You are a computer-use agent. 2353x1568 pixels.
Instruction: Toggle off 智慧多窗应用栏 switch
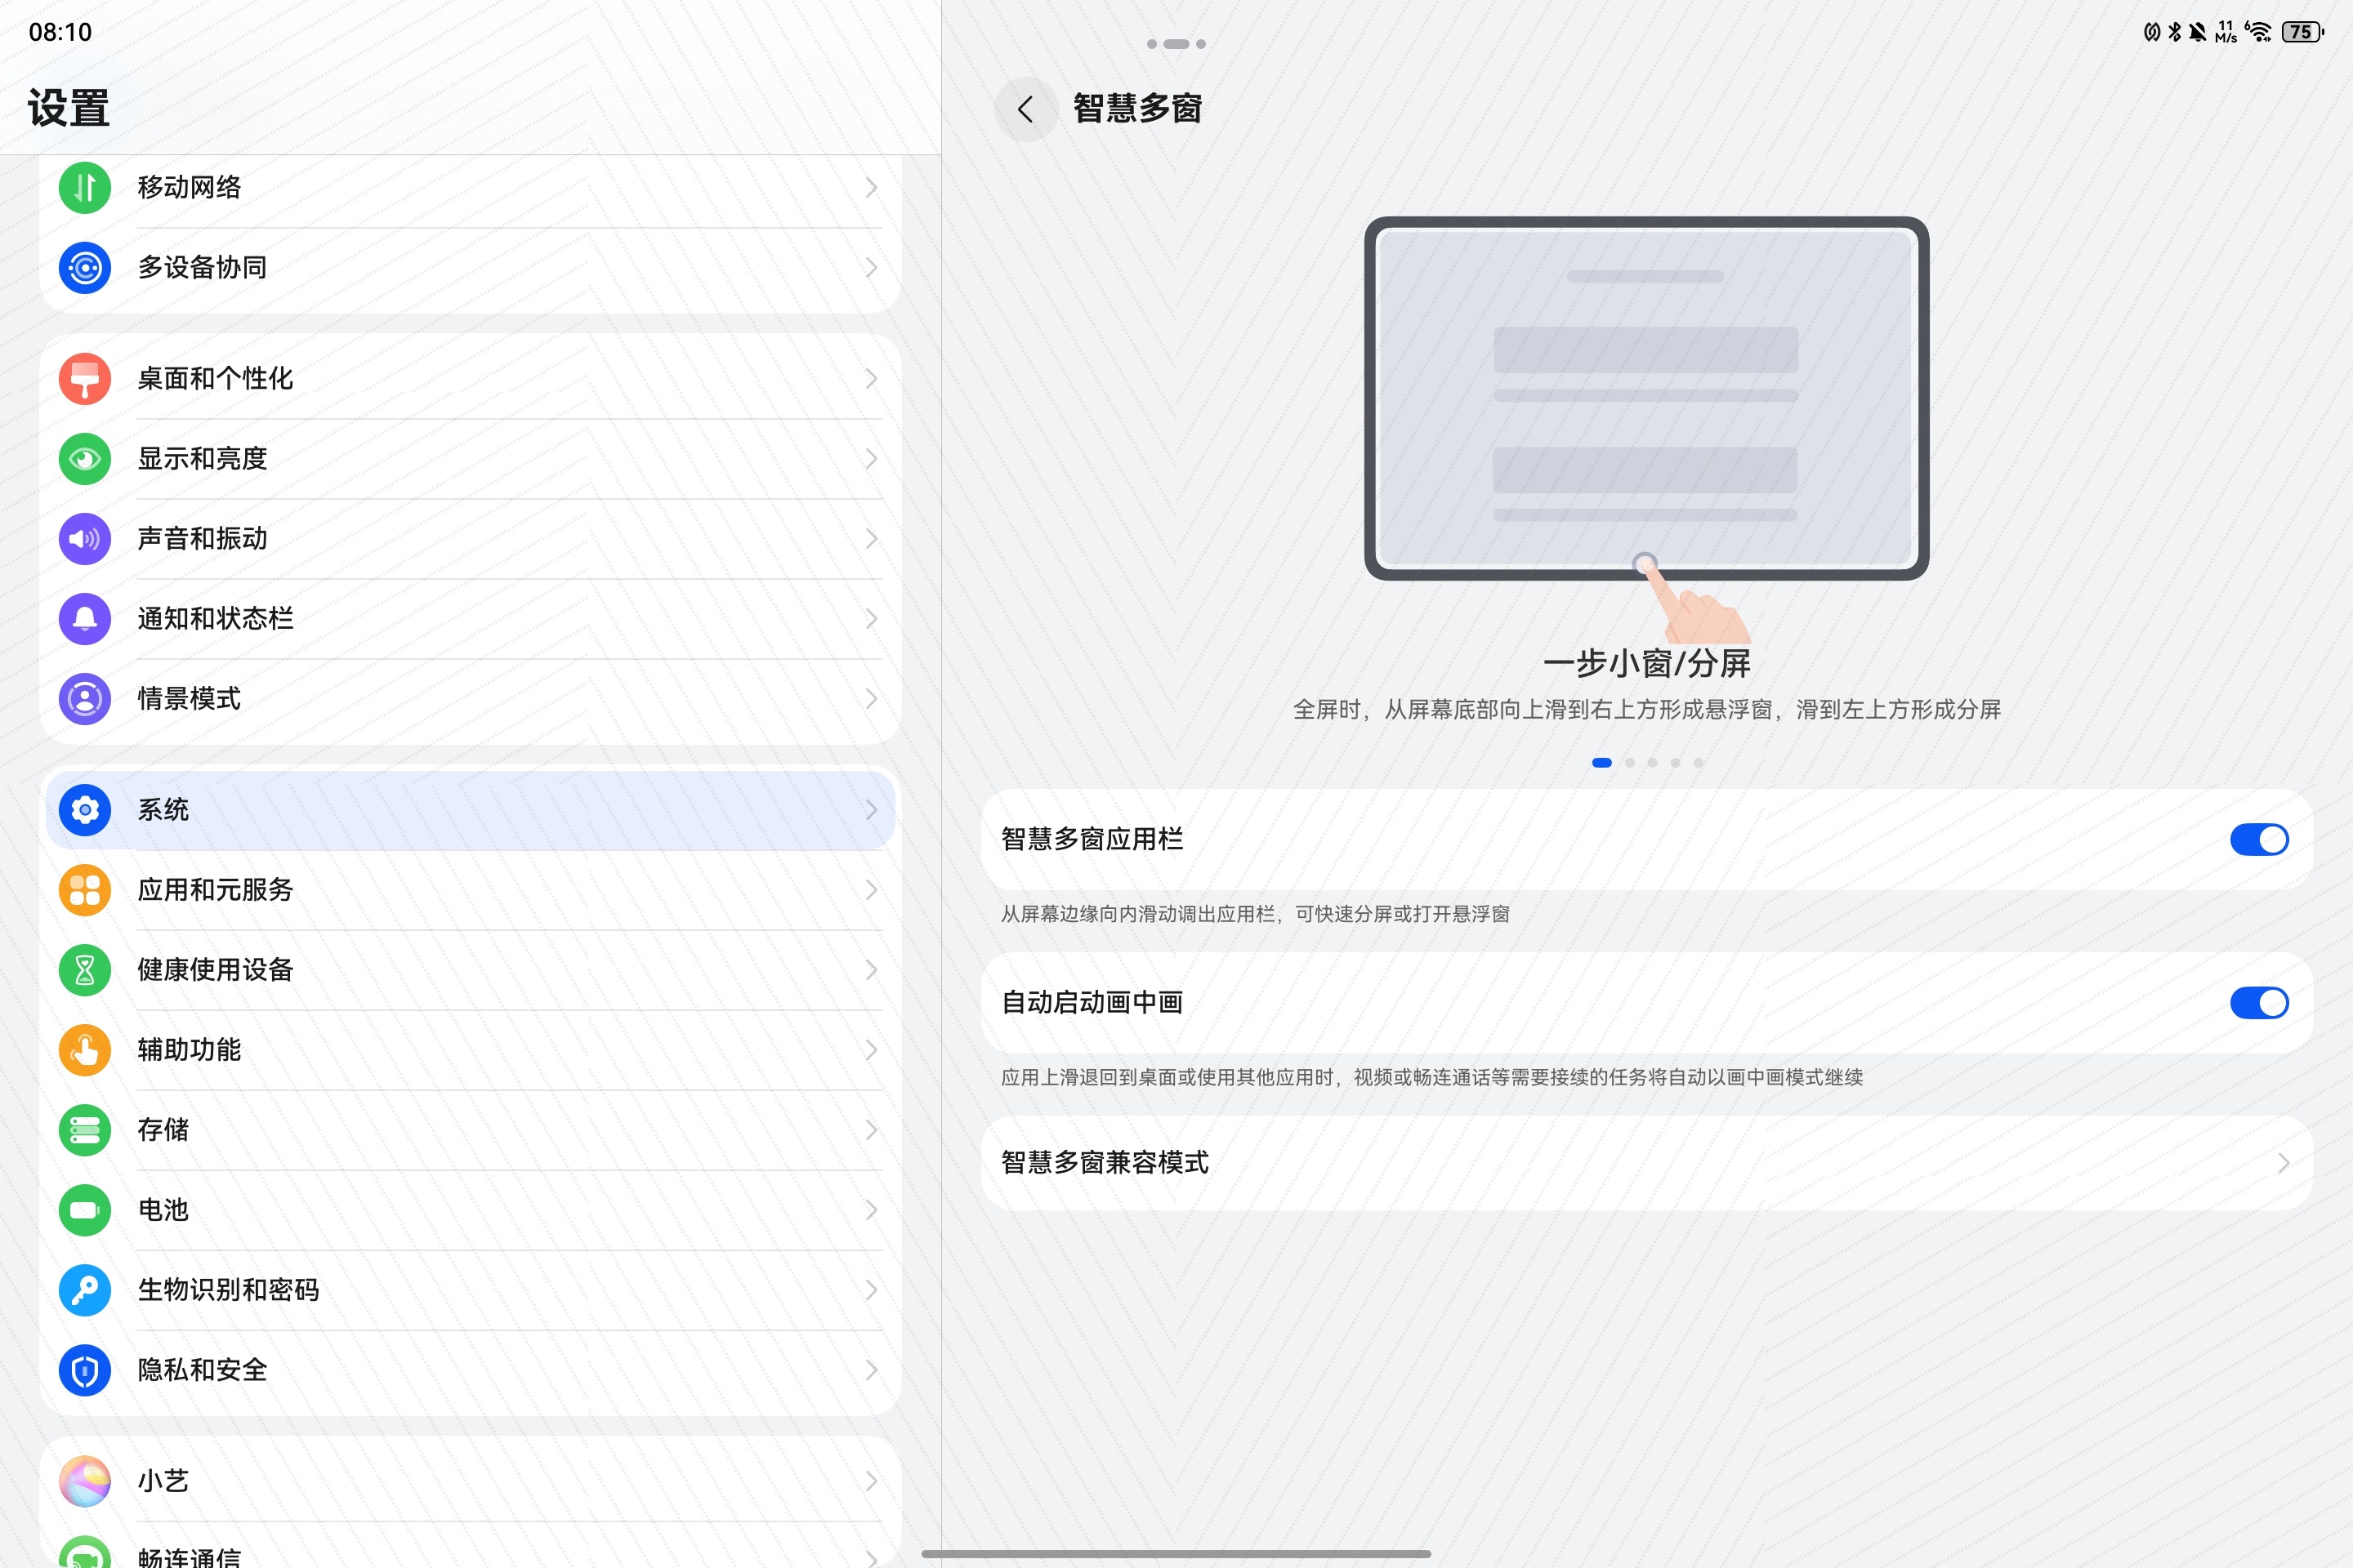coord(2258,839)
